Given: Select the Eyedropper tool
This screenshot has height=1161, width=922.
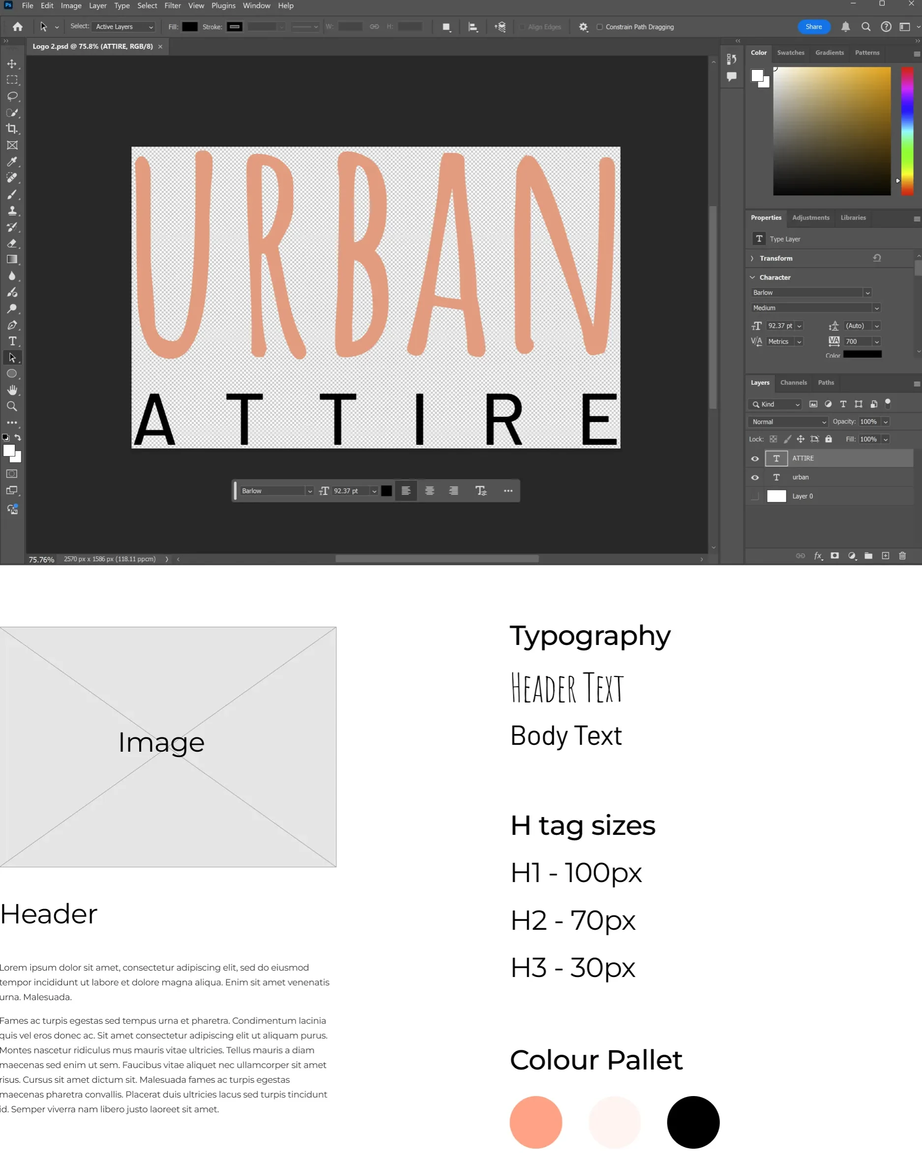Looking at the screenshot, I should (x=12, y=161).
